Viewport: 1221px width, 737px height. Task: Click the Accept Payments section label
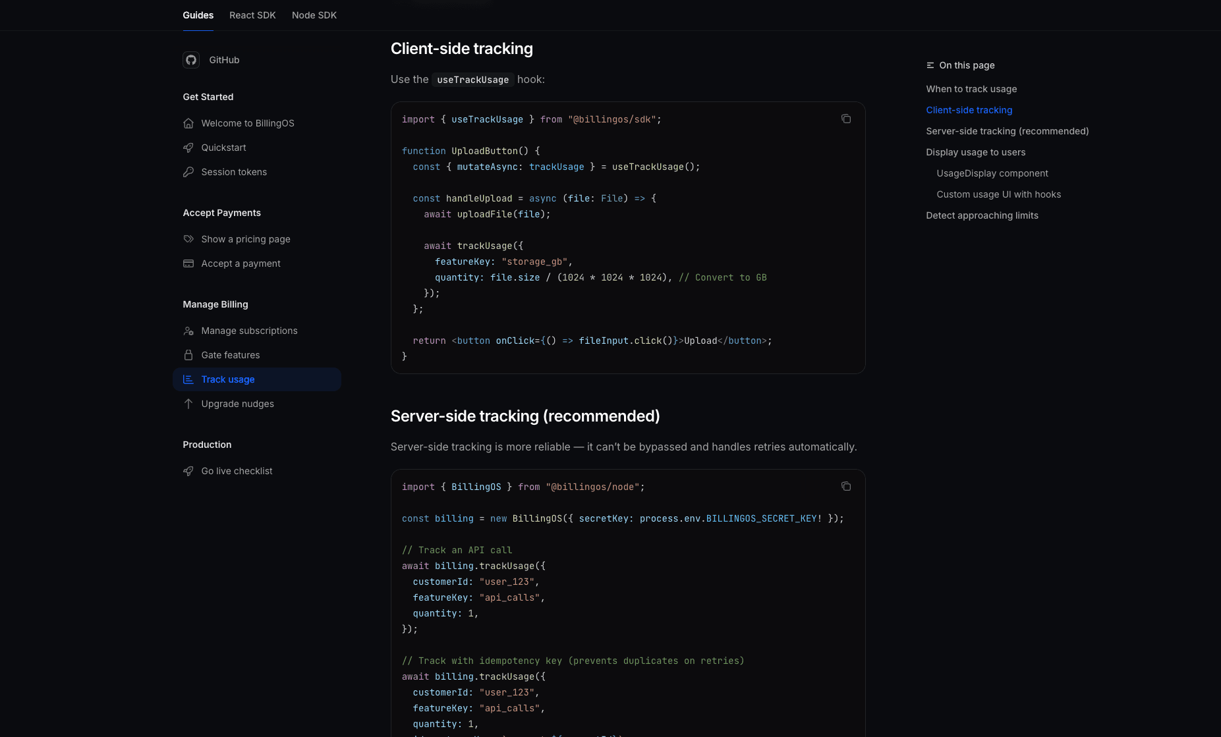[x=222, y=213]
